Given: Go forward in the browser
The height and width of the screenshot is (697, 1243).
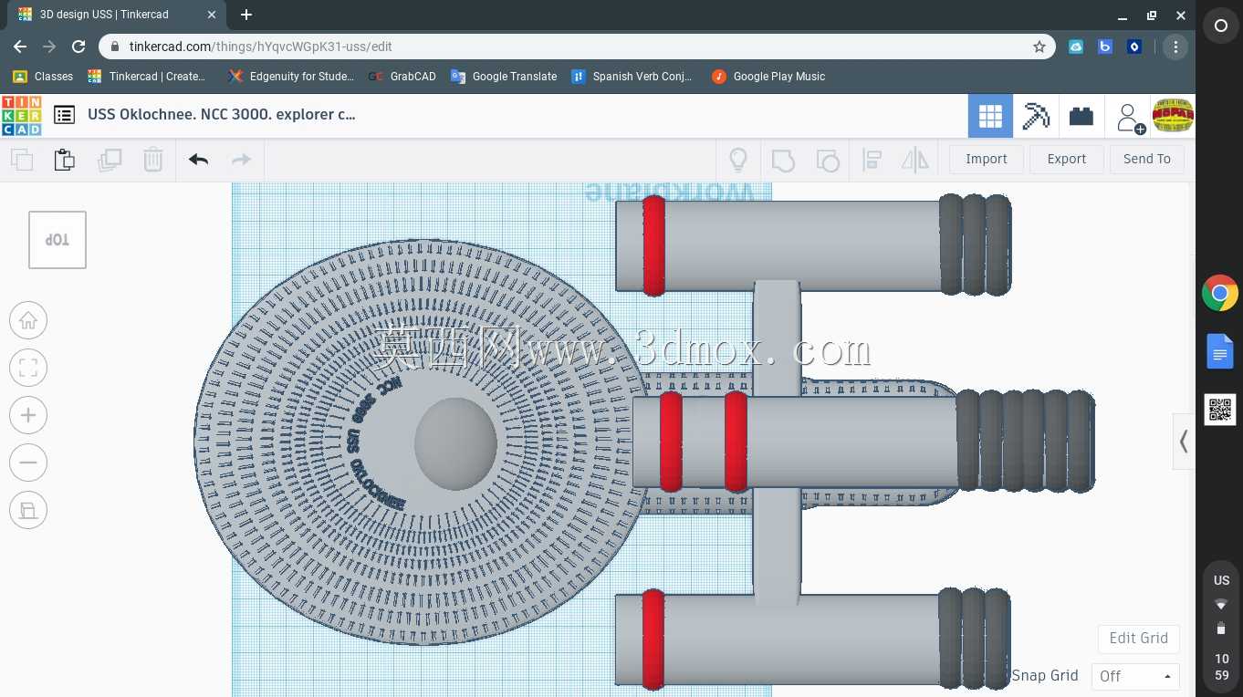Looking at the screenshot, I should (49, 47).
